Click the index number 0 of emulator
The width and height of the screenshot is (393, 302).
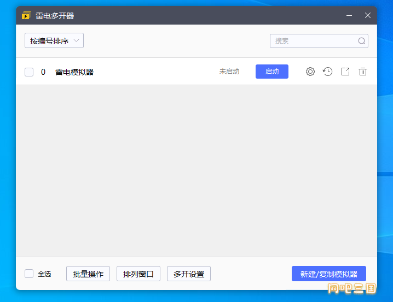pos(43,72)
